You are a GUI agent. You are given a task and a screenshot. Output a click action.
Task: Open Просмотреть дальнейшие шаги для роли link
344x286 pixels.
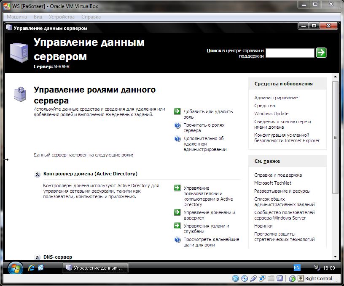pos(211,242)
